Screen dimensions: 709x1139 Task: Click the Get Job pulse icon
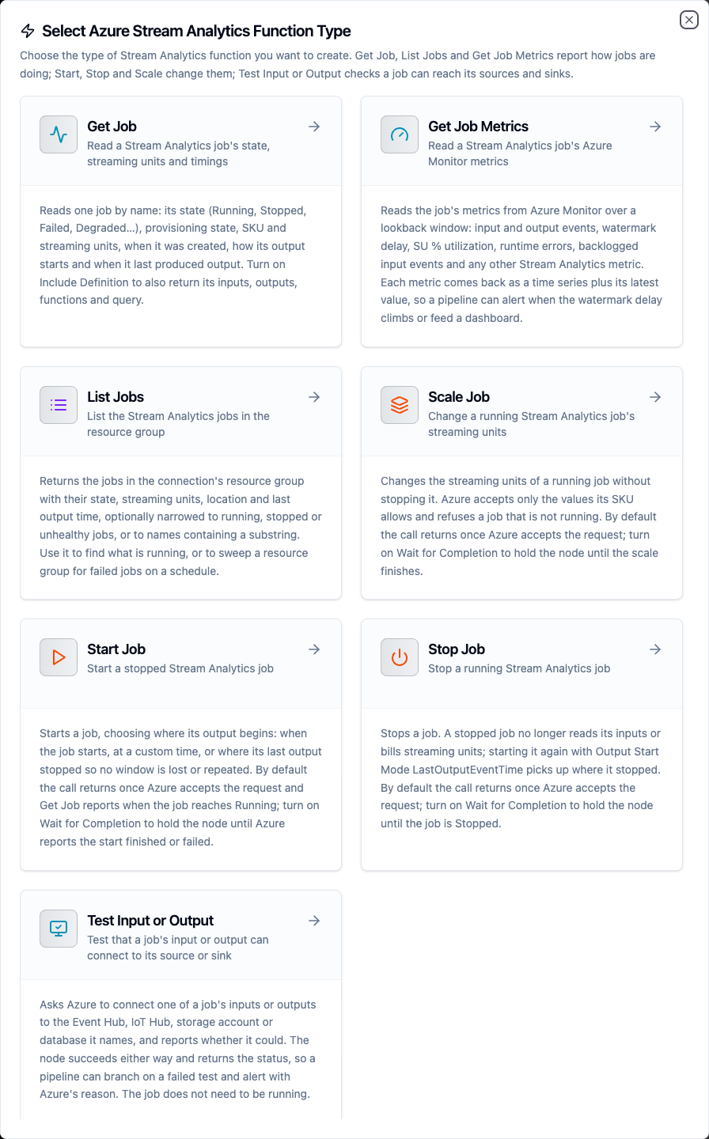[x=59, y=134]
